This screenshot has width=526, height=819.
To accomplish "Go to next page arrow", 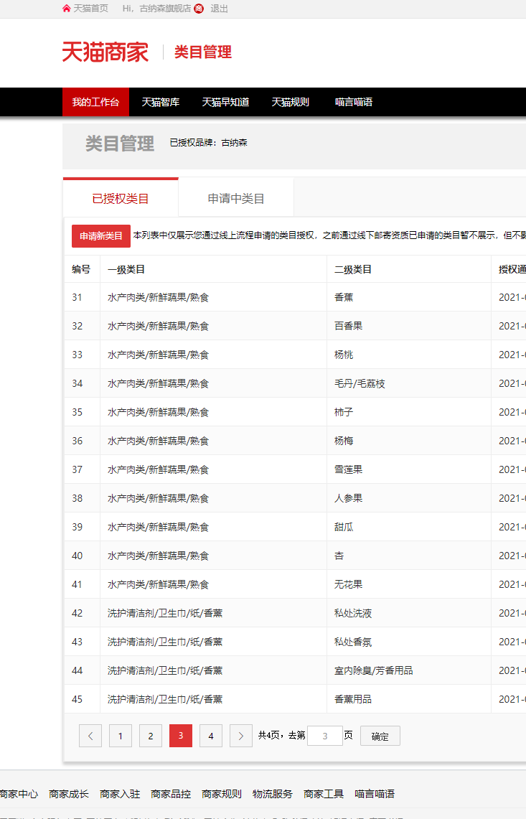I will click(241, 736).
